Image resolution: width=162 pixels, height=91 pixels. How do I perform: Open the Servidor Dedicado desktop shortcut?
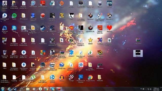click(x=5, y=5)
